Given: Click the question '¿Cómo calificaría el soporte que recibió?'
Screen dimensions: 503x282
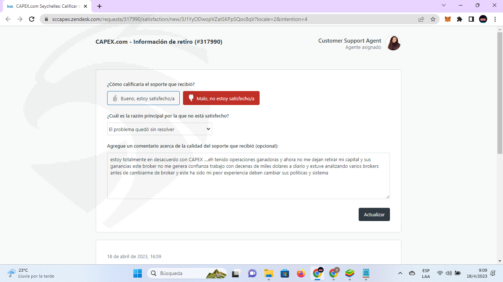Looking at the screenshot, I should point(151,84).
